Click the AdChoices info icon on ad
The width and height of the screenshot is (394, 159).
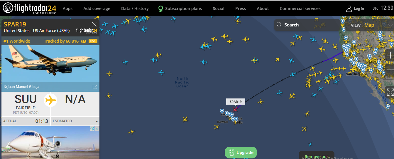(x=92, y=129)
